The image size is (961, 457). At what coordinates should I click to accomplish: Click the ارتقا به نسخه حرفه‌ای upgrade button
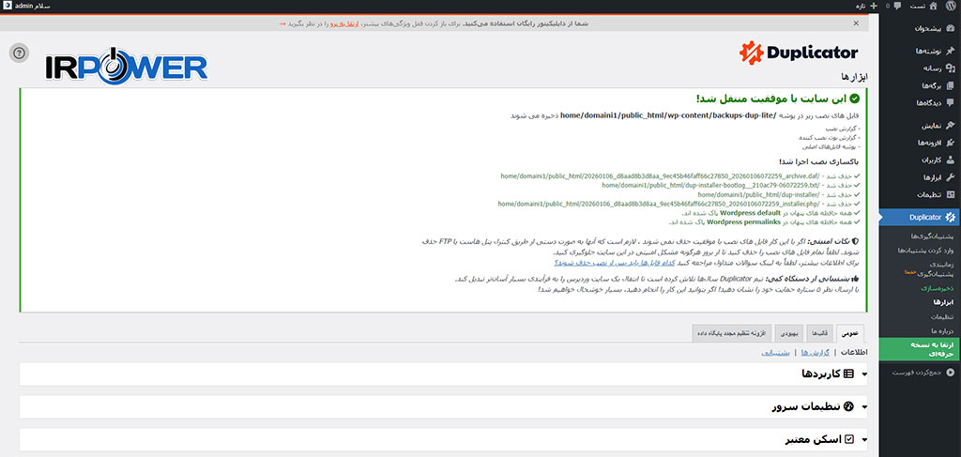[x=921, y=349]
